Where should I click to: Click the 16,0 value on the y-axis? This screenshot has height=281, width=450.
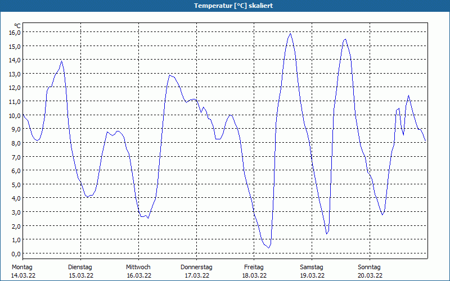(15, 33)
